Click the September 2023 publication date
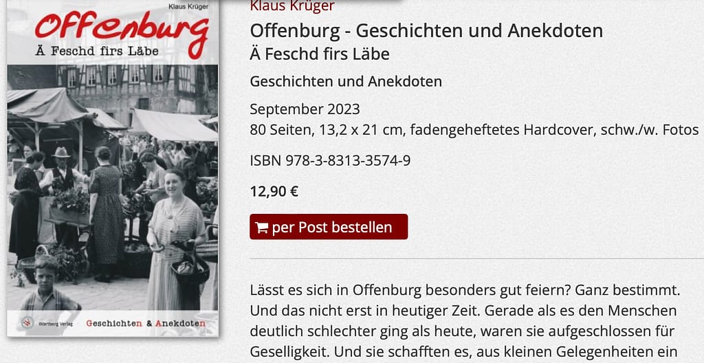The height and width of the screenshot is (363, 704). pos(305,109)
